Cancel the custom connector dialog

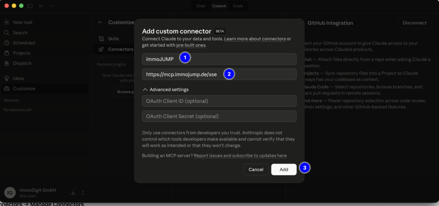click(256, 170)
